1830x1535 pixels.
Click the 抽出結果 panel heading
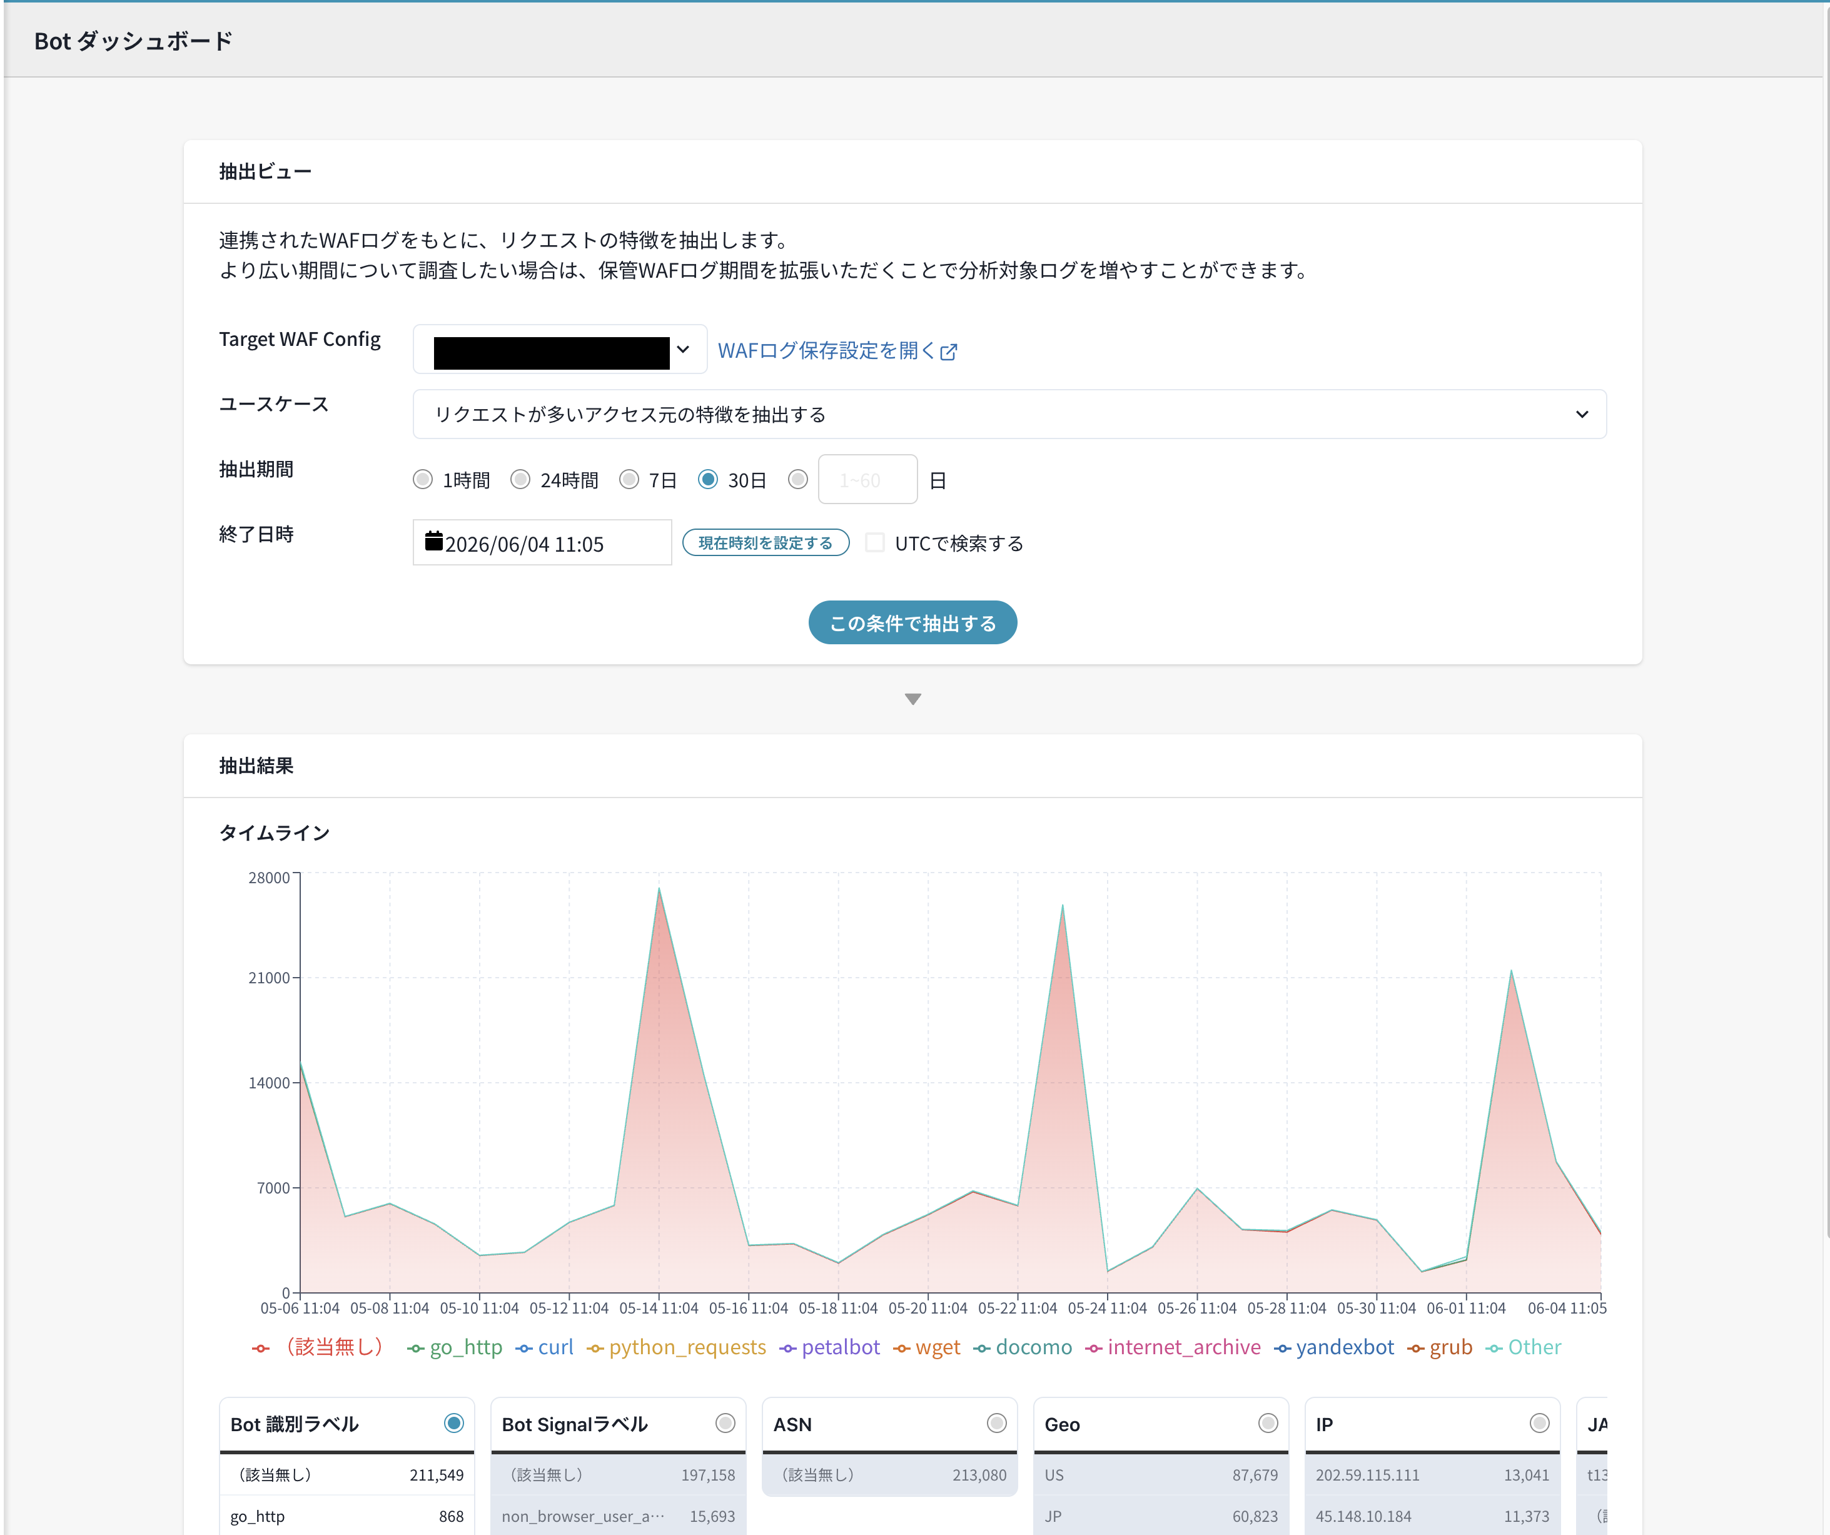click(256, 766)
